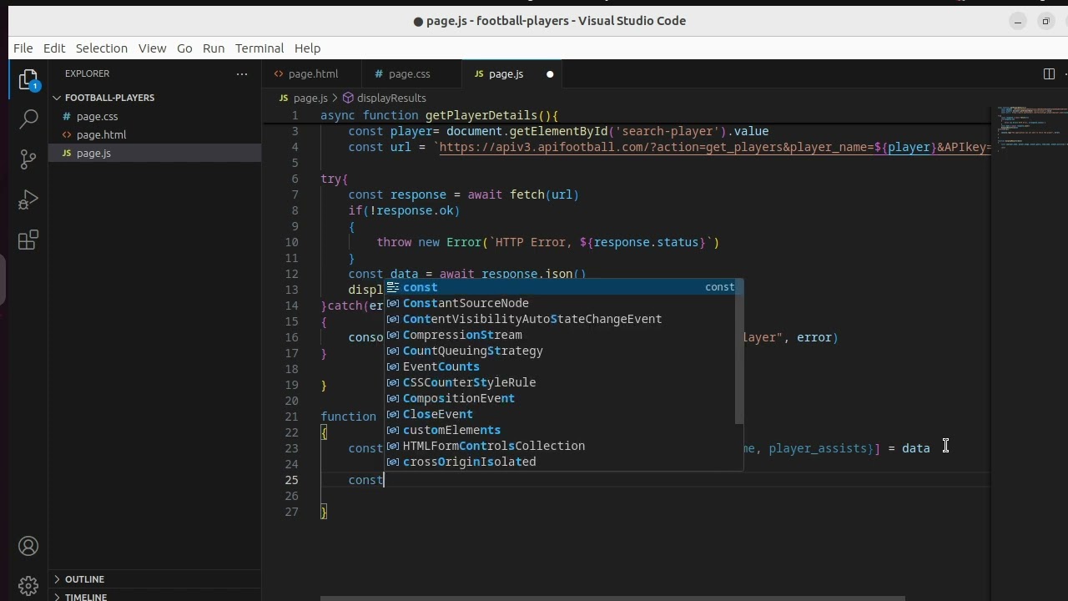
Task: Click displayResults in the breadcrumb
Action: click(391, 98)
